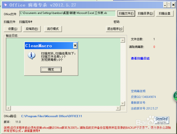Viewport: 177px width, 134px height.
Task: Click the log scroll down arrow
Action: [x=122, y=104]
